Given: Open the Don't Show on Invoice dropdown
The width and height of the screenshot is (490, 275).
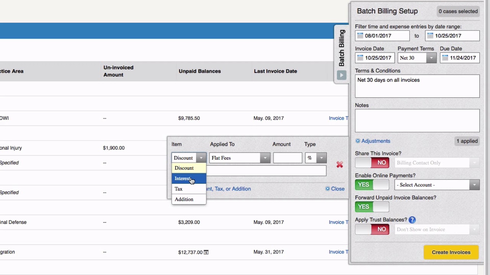Looking at the screenshot, I should 437,230.
